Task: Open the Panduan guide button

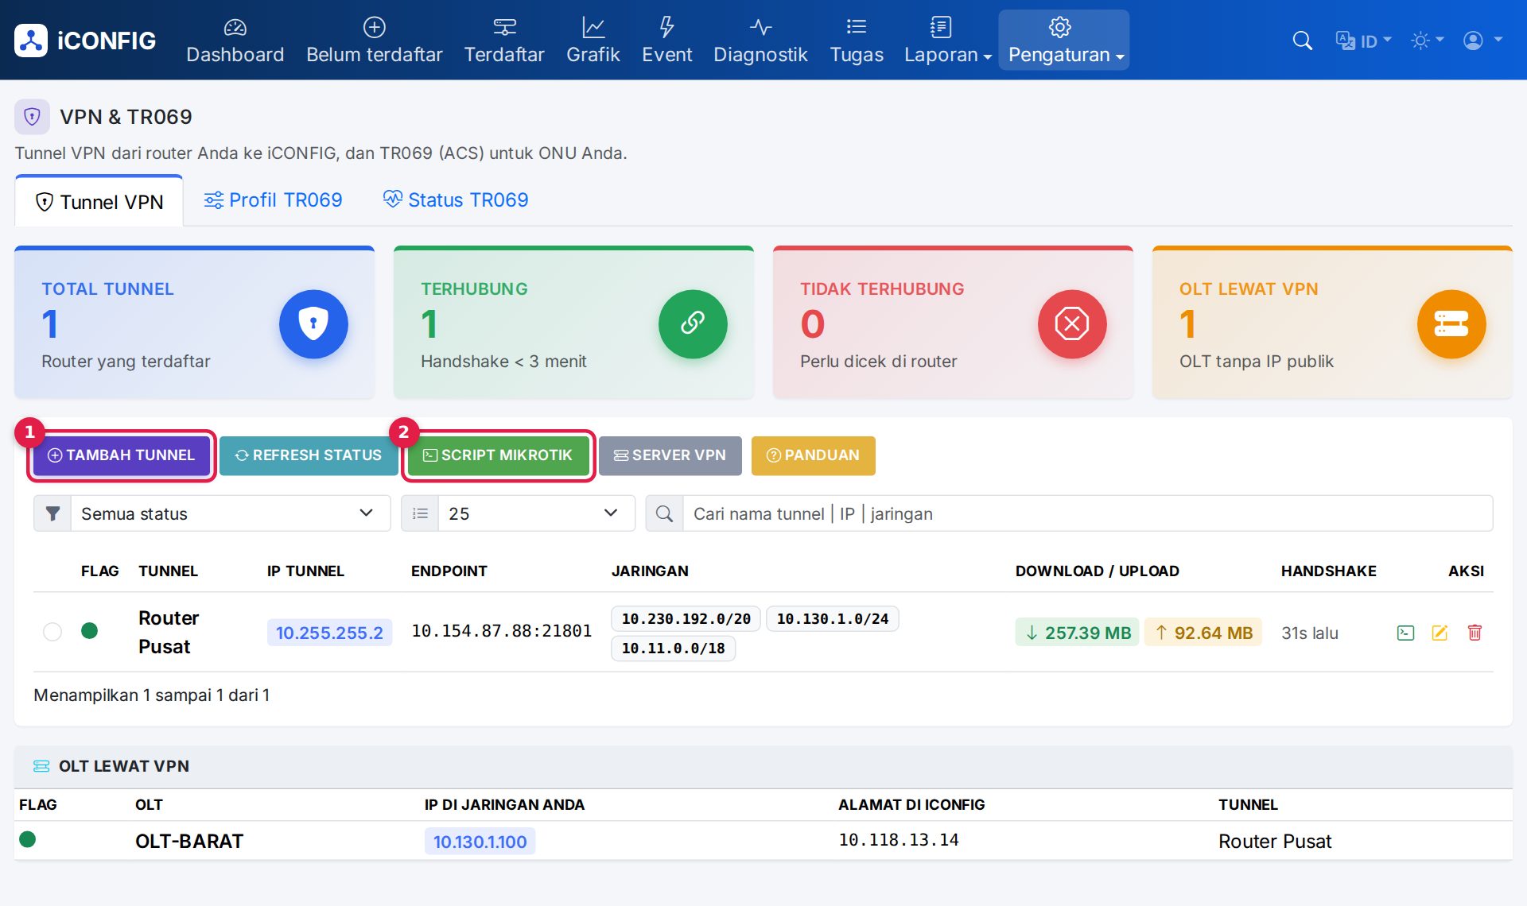Action: tap(813, 455)
